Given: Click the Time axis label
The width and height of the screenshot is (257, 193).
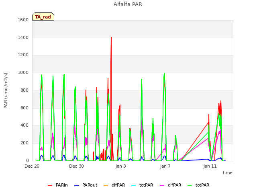Looking at the screenshot, I should coord(227,172).
